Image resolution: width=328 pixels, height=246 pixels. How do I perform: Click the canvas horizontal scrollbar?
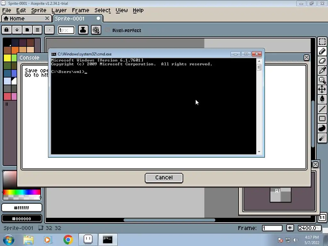tap(169, 220)
